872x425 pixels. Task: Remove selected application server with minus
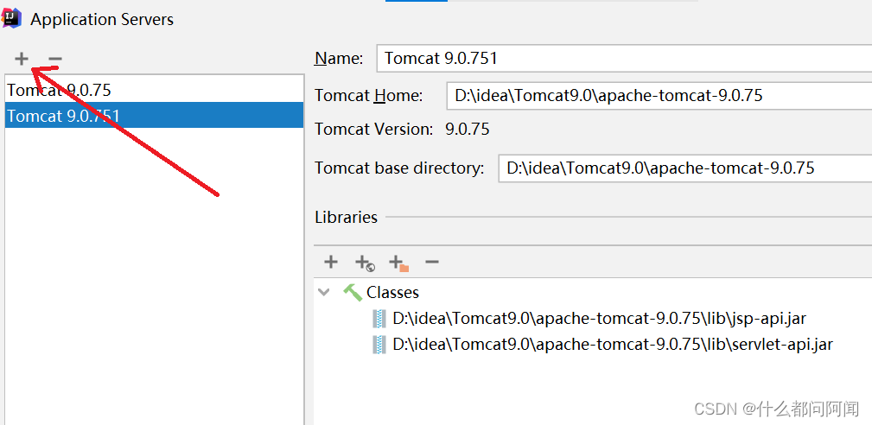point(54,59)
